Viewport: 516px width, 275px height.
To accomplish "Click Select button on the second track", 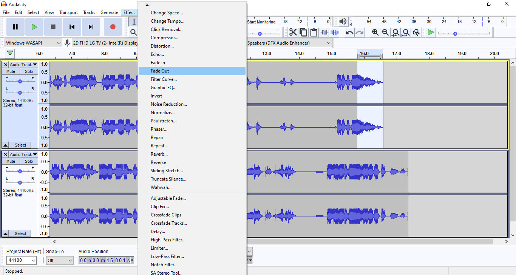I will pyautogui.click(x=20, y=233).
